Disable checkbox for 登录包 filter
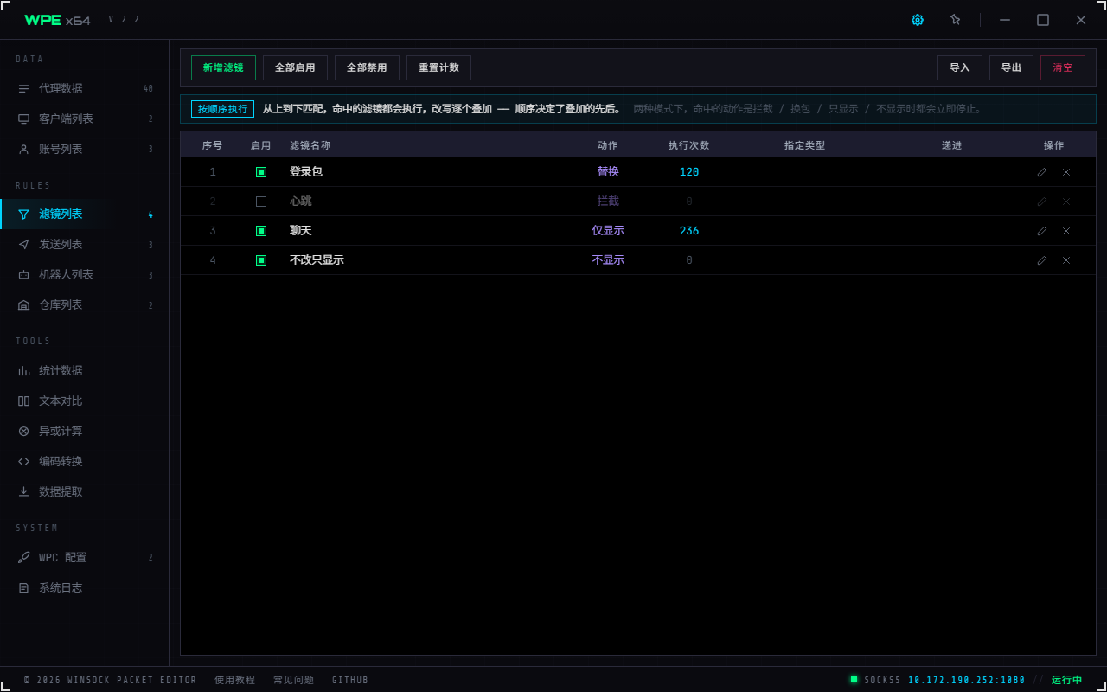 261,172
